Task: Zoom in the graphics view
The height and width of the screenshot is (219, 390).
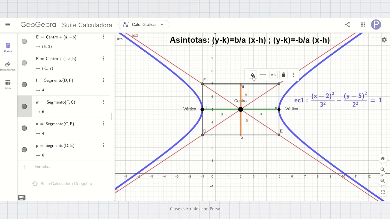Action: 383,170
